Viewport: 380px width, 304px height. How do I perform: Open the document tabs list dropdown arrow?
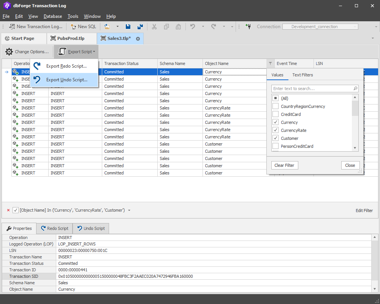click(x=373, y=38)
